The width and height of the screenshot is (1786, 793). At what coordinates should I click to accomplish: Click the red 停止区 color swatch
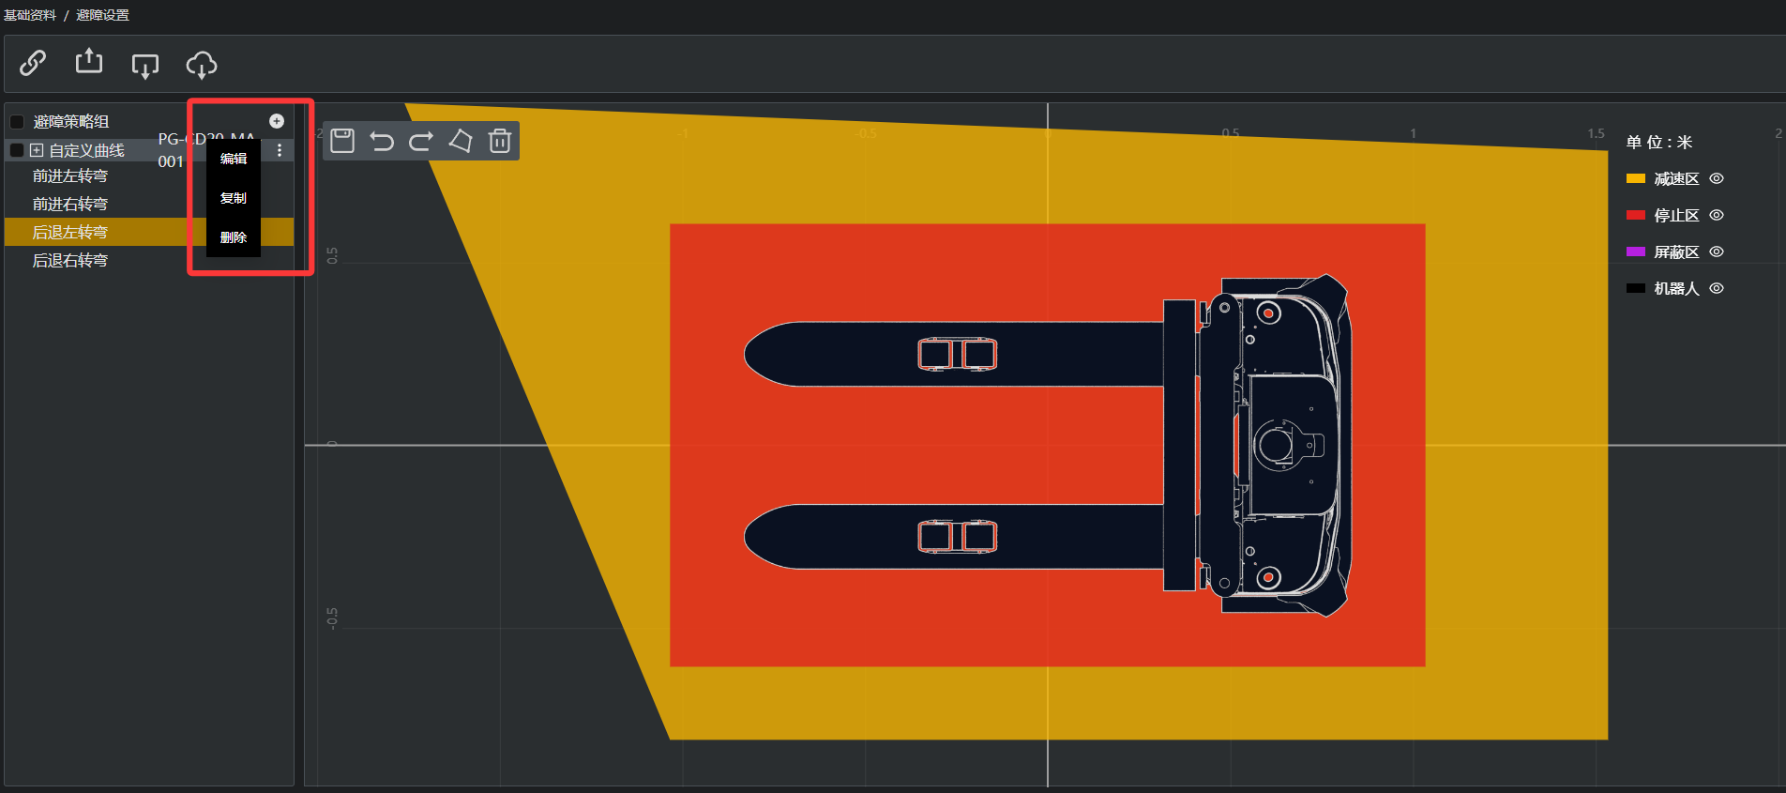[x=1636, y=215]
